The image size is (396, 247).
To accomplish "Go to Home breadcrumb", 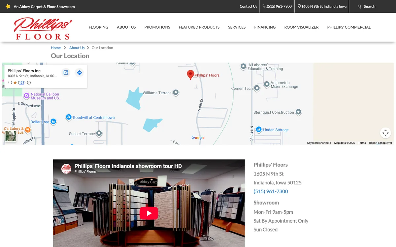I will coord(56,48).
